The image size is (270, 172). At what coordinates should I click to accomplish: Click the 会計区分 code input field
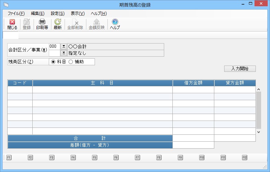[54, 46]
